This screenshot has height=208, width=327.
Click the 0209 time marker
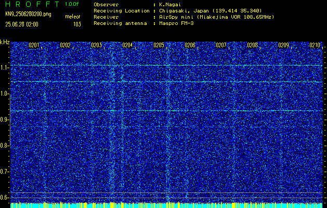284,45
